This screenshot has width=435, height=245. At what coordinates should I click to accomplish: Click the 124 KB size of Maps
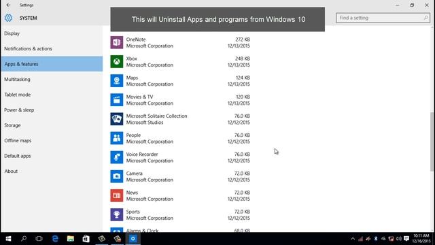click(x=243, y=78)
